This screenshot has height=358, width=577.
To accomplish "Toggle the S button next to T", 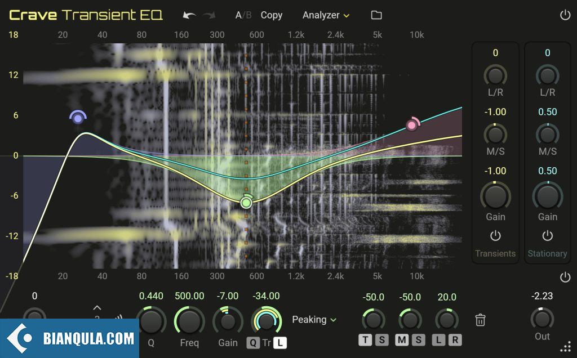I will 382,340.
